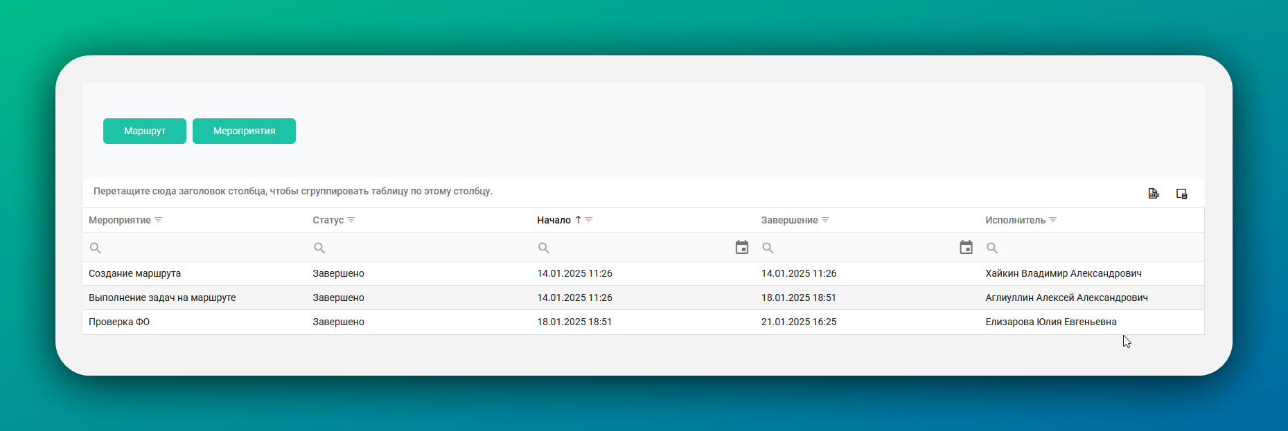Click executor Хайкин Владимир Александрович
Image resolution: width=1288 pixels, height=431 pixels.
1064,273
